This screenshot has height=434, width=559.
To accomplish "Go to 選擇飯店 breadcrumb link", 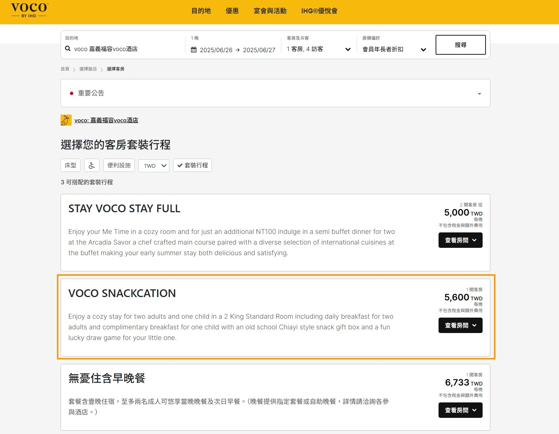I will tap(88, 69).
